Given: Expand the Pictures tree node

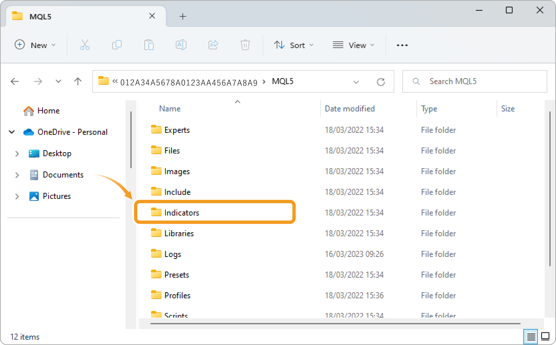Looking at the screenshot, I should tap(17, 196).
